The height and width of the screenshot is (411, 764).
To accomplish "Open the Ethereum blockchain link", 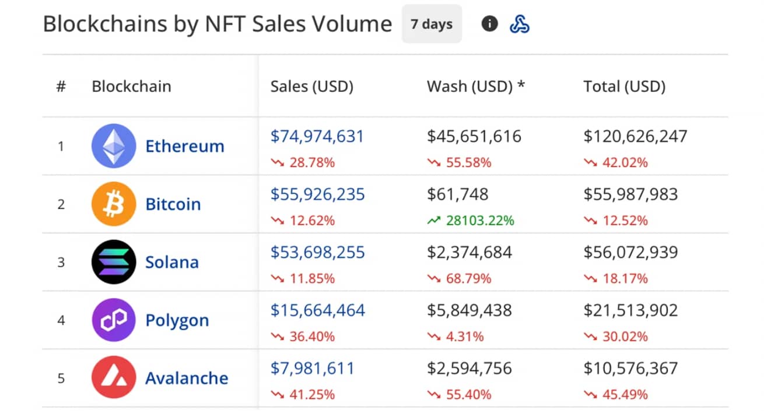I will [185, 146].
